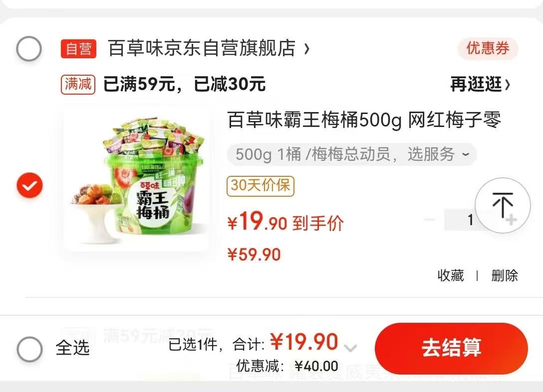Uncheck the 霸王梅桶 product checkbox

point(30,185)
